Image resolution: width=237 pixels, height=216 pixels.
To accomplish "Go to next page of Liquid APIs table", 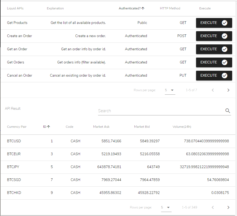I will [x=228, y=90].
